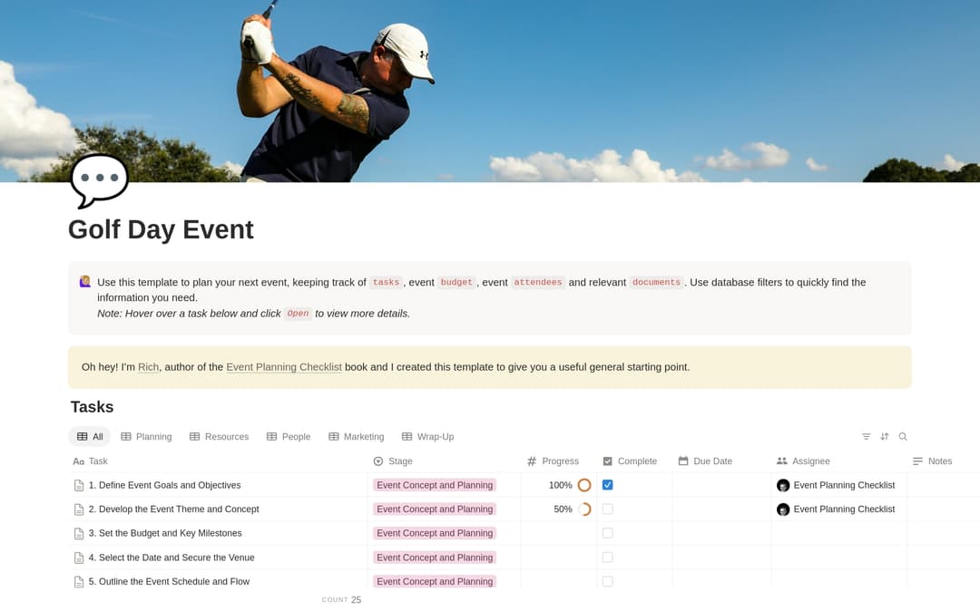
Task: Open task 4. Select the Date and Secure the Venue
Action: [171, 558]
